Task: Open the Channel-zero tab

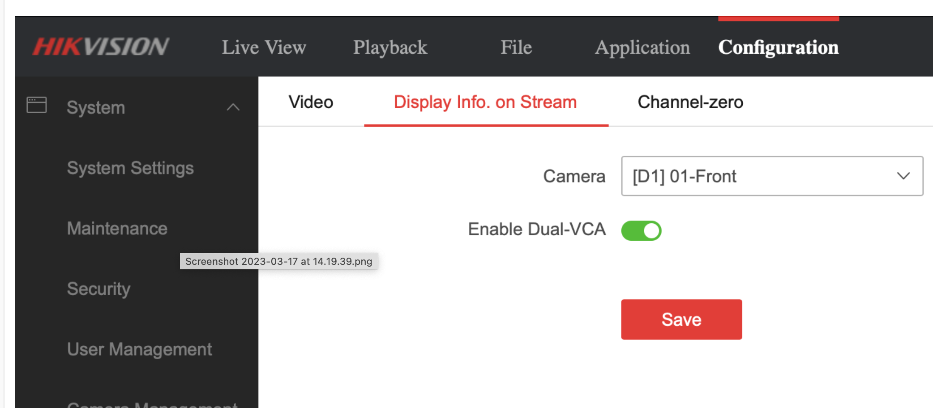Action: [x=690, y=102]
